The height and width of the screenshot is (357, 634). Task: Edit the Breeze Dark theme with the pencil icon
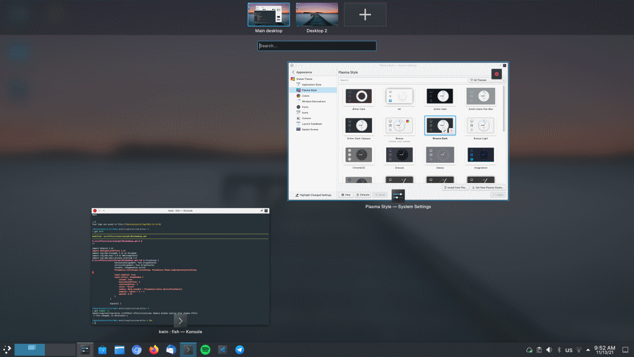[444, 131]
